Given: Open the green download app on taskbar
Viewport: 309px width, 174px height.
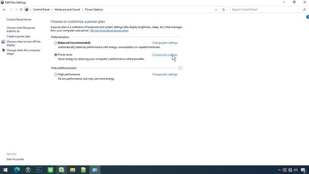Looking at the screenshot, I should pos(50,170).
